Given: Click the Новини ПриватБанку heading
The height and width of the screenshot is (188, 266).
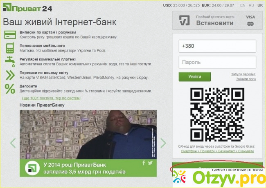Looking at the screenshot, I should click(42, 105).
